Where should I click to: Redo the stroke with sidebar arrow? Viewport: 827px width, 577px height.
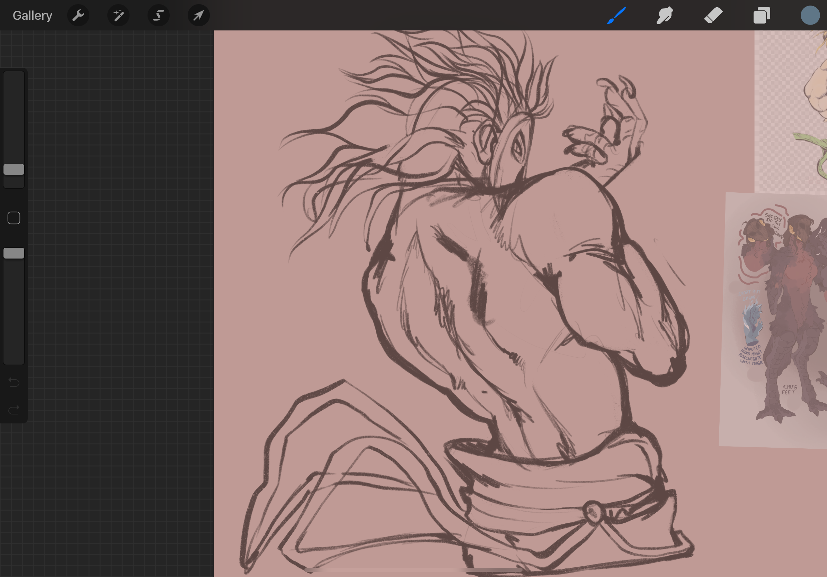[14, 410]
